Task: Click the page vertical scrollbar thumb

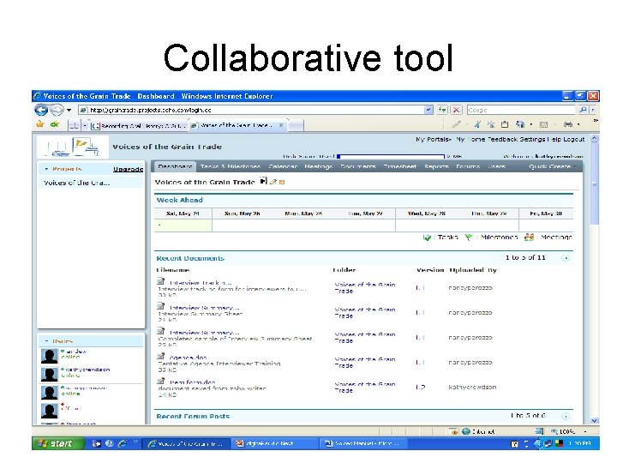Action: coord(595,183)
